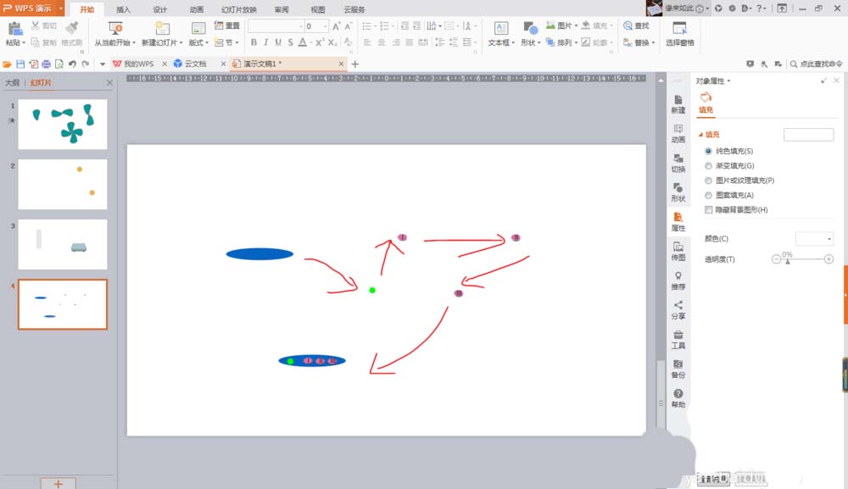
Task: Select Gradient fill (渐变填充) radio button
Action: pyautogui.click(x=708, y=166)
